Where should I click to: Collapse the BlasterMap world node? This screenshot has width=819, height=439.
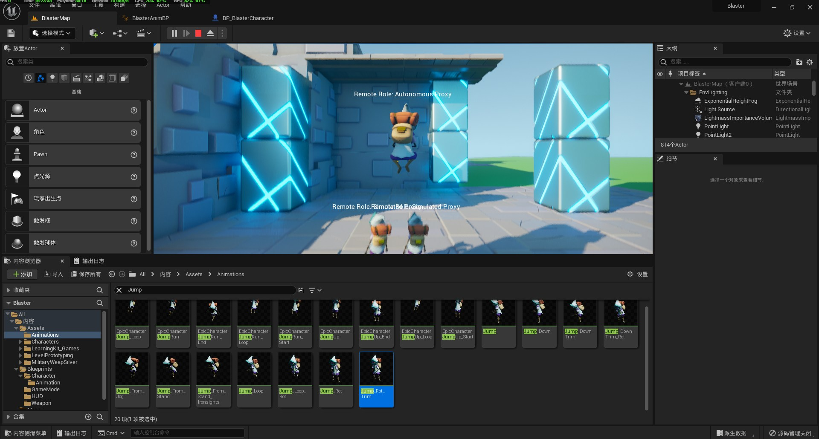(681, 84)
